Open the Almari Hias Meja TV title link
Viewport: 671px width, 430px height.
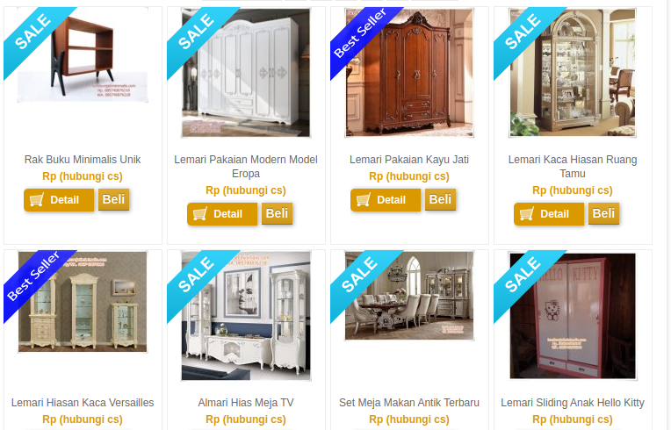pyautogui.click(x=246, y=403)
